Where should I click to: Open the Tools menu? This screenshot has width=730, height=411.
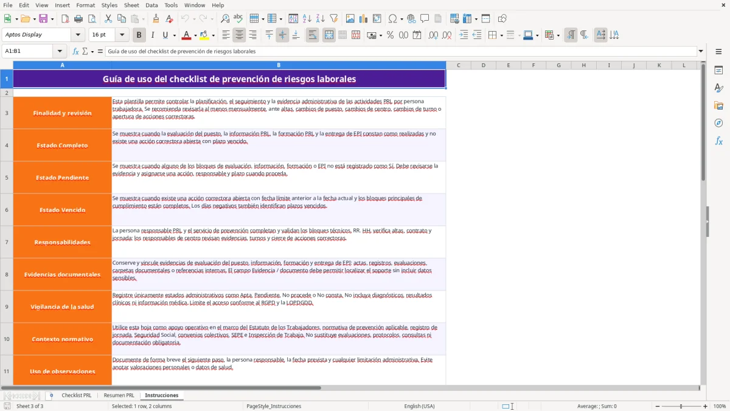coord(171,5)
